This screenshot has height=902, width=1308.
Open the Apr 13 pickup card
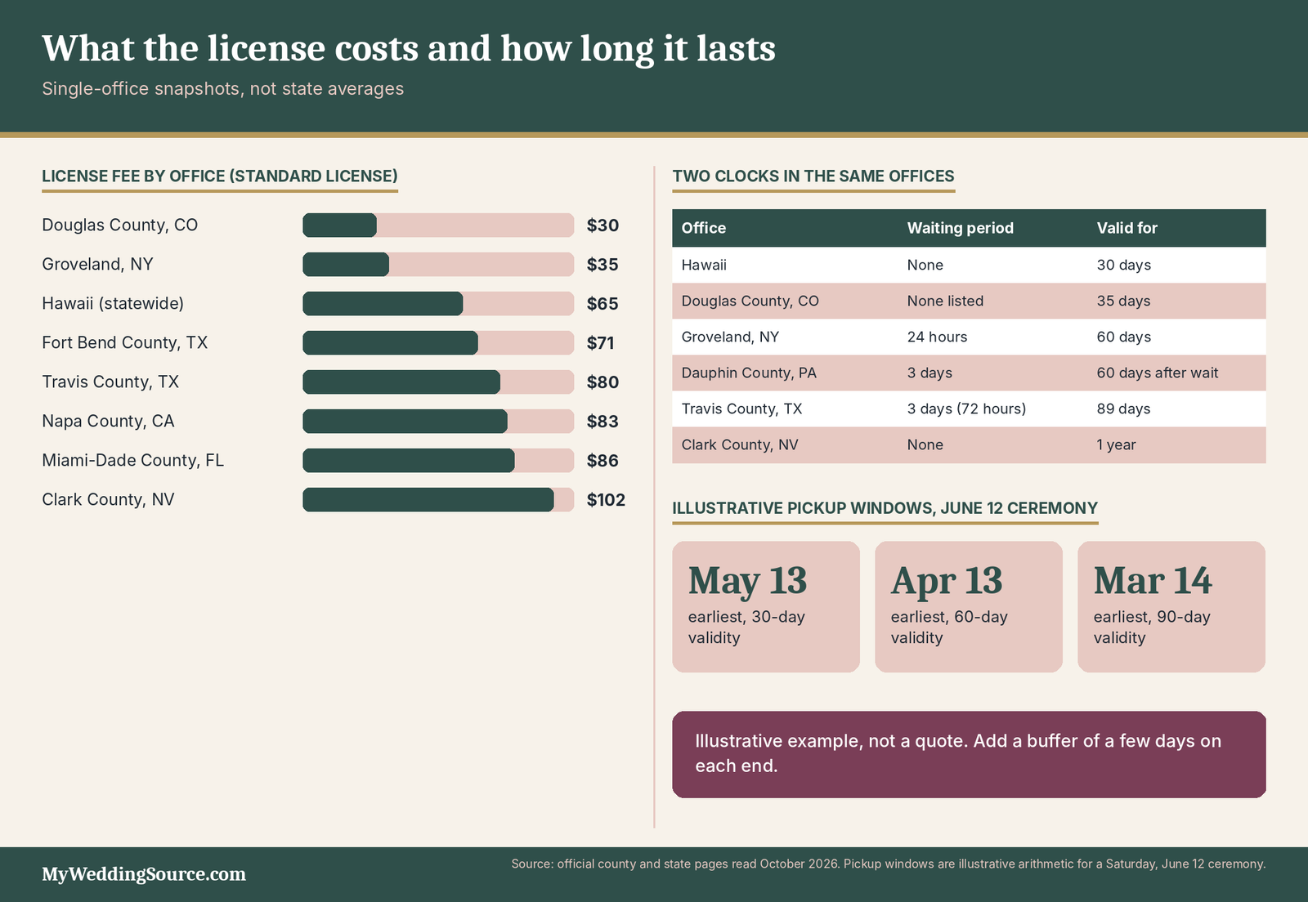tap(969, 607)
